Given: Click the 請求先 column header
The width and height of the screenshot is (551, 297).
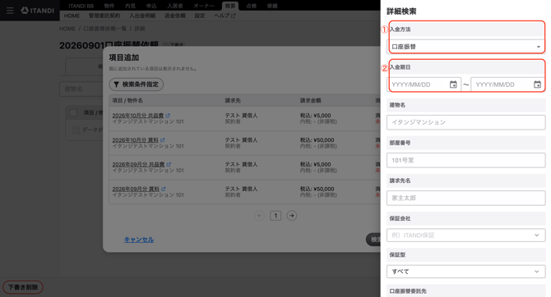Looking at the screenshot, I should click(x=233, y=100).
